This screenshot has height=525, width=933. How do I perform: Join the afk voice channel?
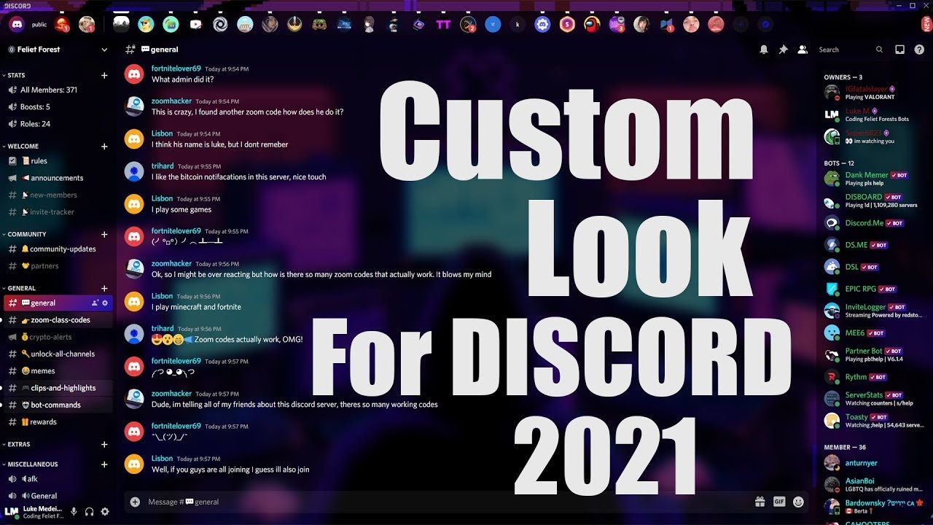coord(58,479)
